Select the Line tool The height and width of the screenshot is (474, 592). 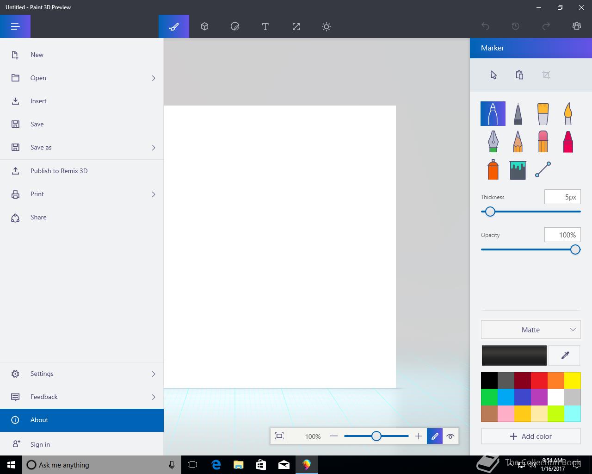(x=543, y=169)
